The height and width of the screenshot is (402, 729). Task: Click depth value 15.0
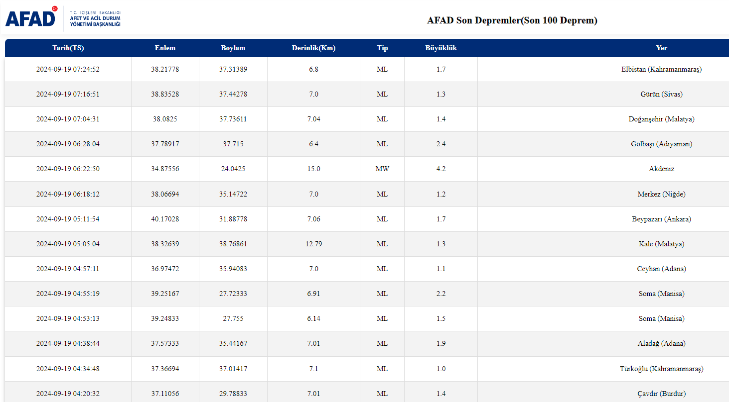313,169
